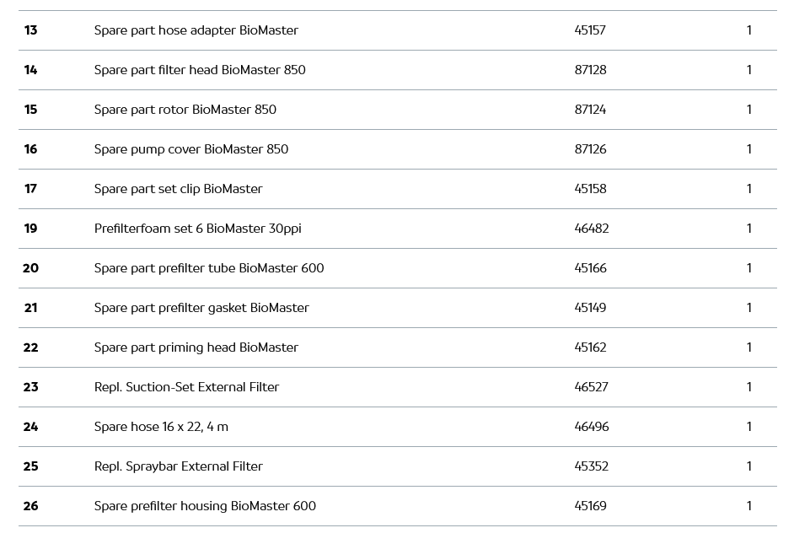Select article number 87128
Image resolution: width=794 pixels, height=544 pixels.
pos(590,70)
